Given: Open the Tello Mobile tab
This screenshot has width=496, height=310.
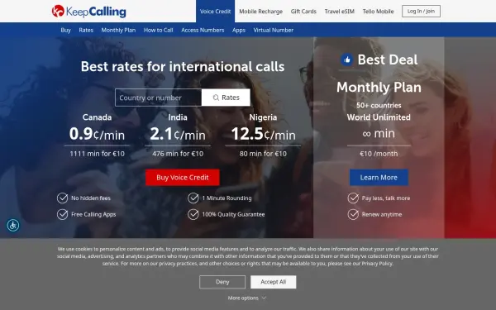Looking at the screenshot, I should pos(378,12).
